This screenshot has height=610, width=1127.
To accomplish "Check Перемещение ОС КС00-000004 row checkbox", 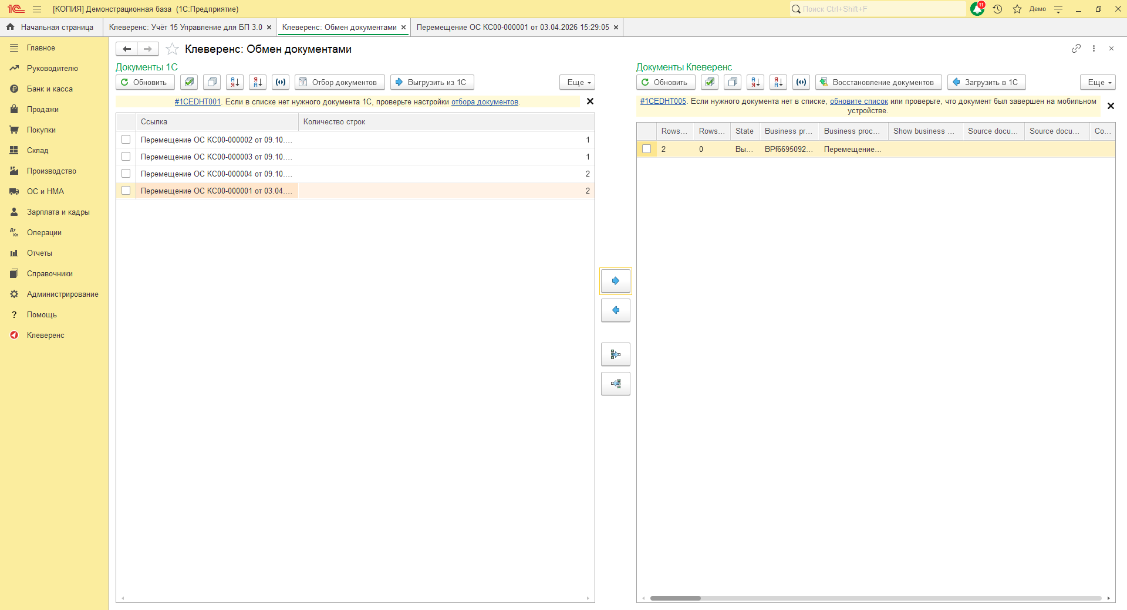I will (x=126, y=174).
